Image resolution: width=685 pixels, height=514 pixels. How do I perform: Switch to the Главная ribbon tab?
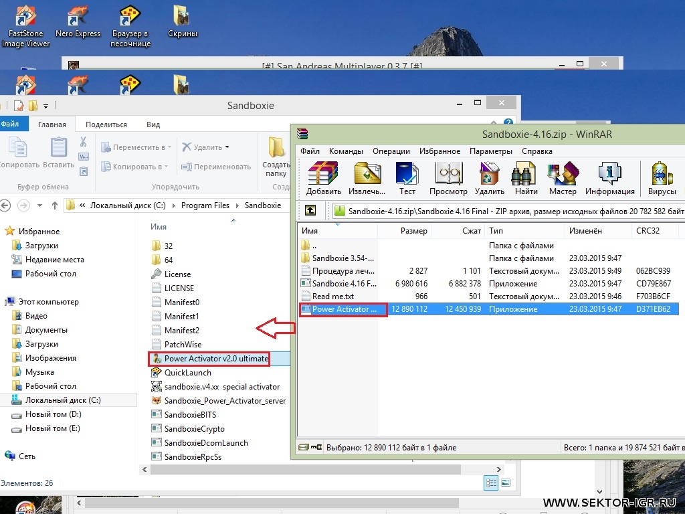52,124
